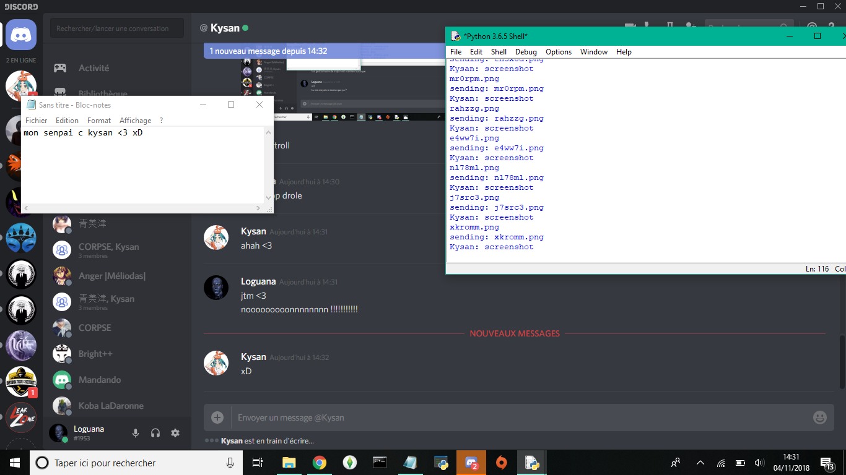Viewport: 846px width, 475px height.
Task: Open Help menu in Python Shell
Action: tap(624, 52)
